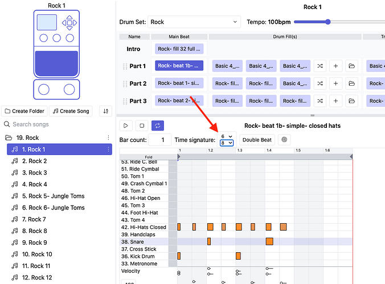
Task: Adjust the Tempo slider handle
Action: pyautogui.click(x=328, y=22)
